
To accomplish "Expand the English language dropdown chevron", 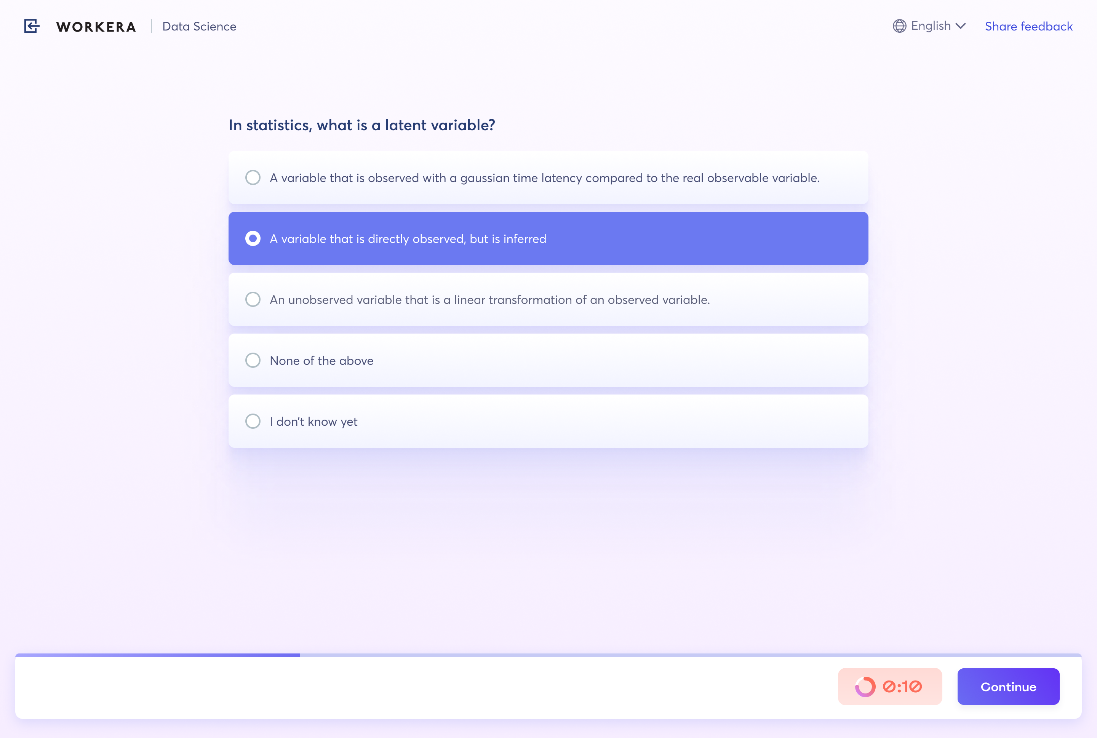I will [x=961, y=26].
